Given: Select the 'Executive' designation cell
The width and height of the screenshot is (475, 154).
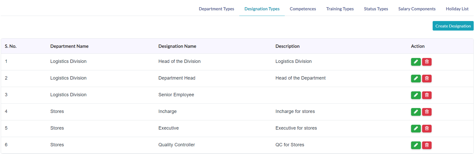Looking at the screenshot, I should pos(168,128).
